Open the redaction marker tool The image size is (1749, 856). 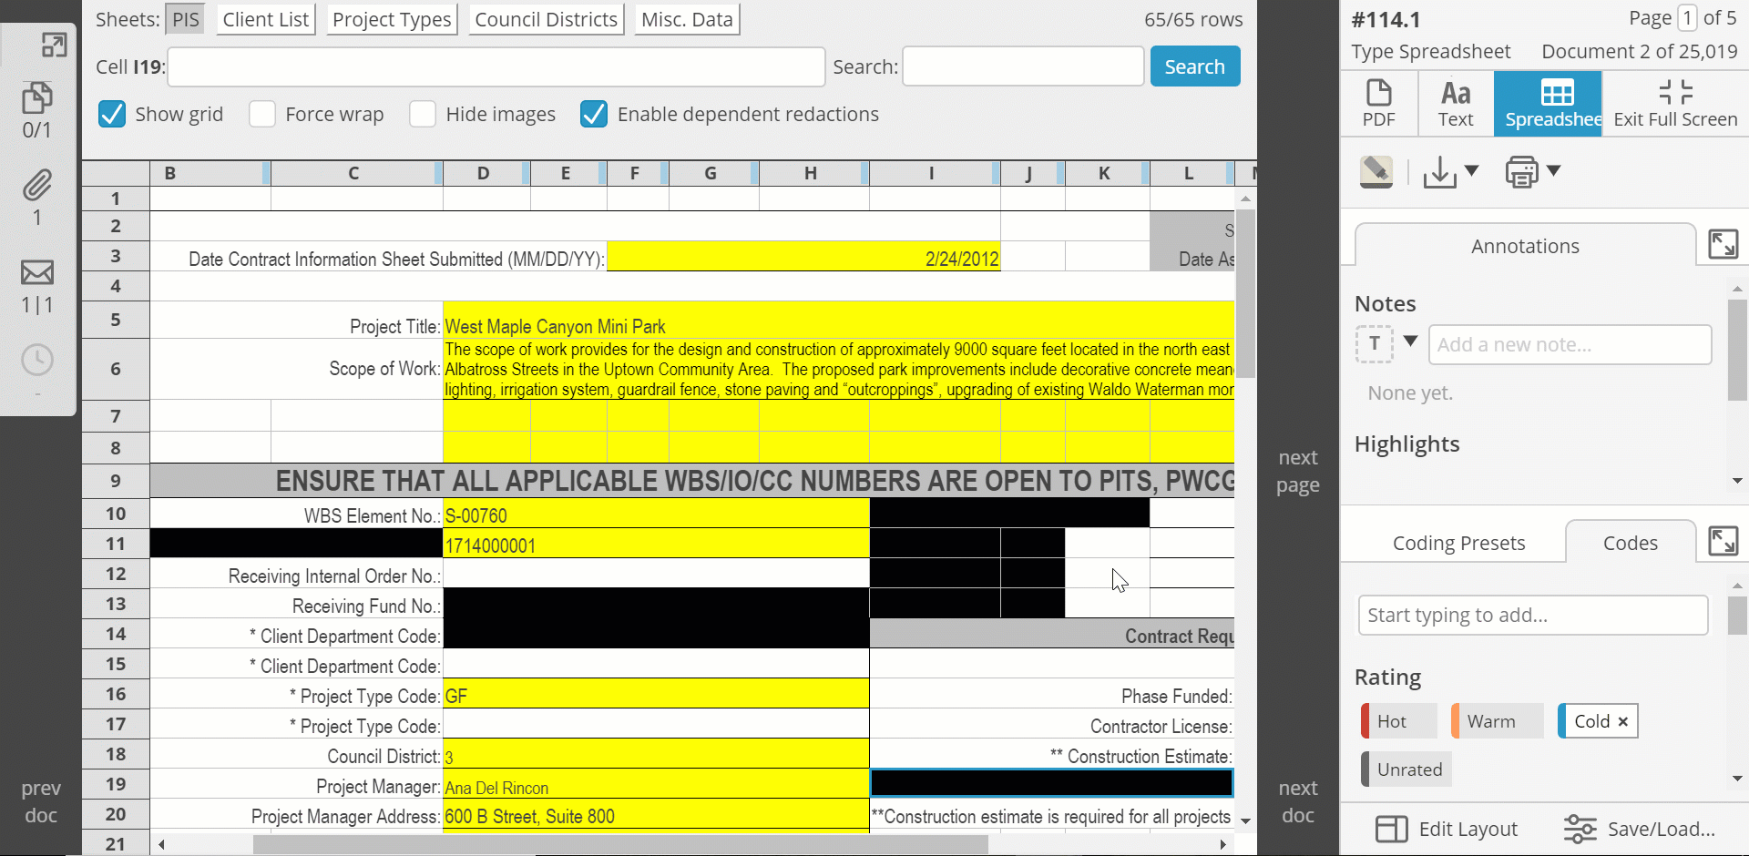click(1376, 171)
